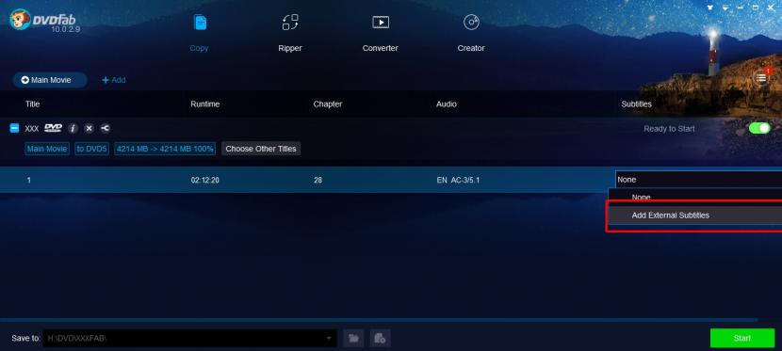Toggle the green Ready to Start switch
Image resolution: width=782 pixels, height=351 pixels.
(759, 129)
